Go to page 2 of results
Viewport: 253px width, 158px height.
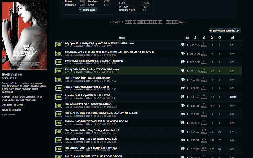126,22
